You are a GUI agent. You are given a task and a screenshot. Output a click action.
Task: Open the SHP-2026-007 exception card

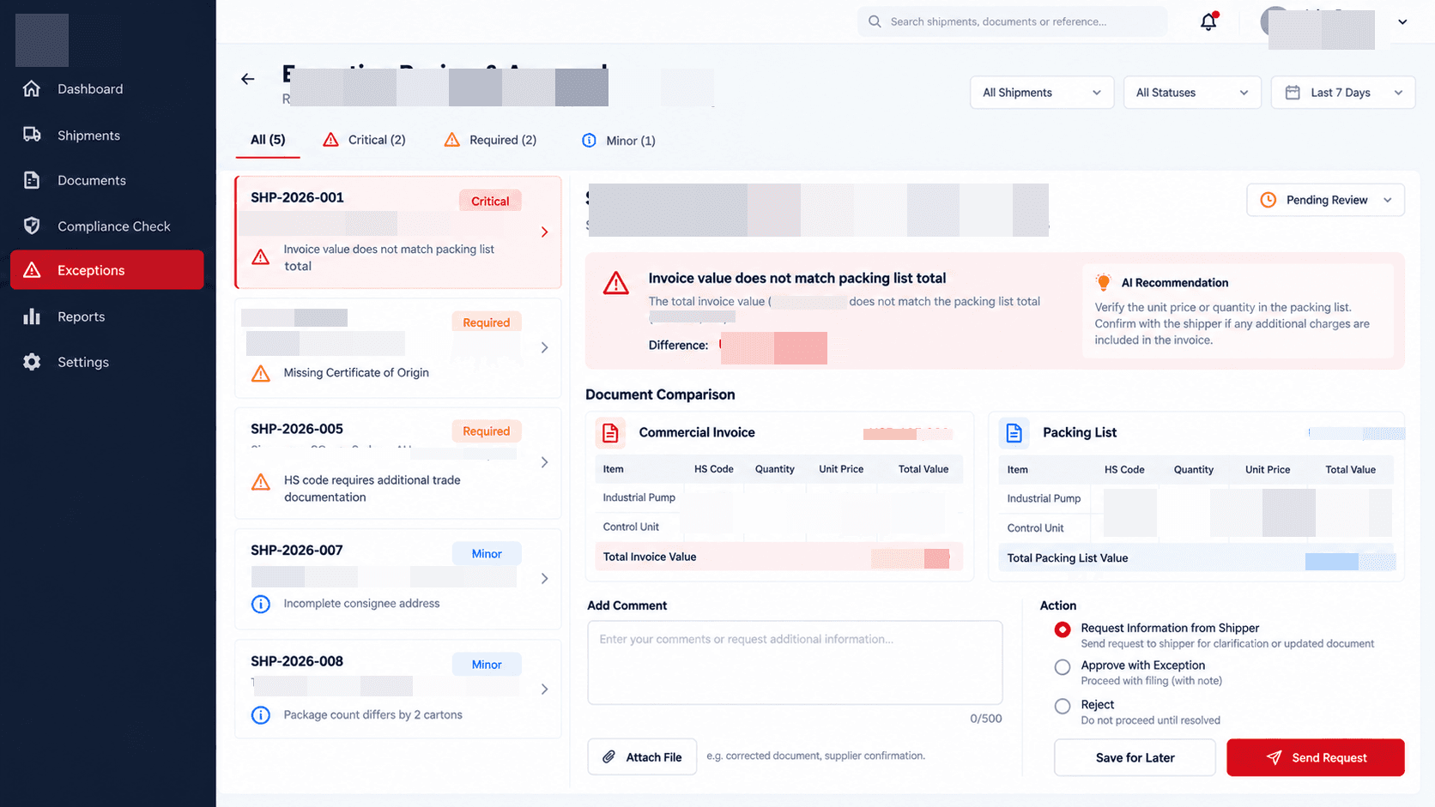(398, 579)
